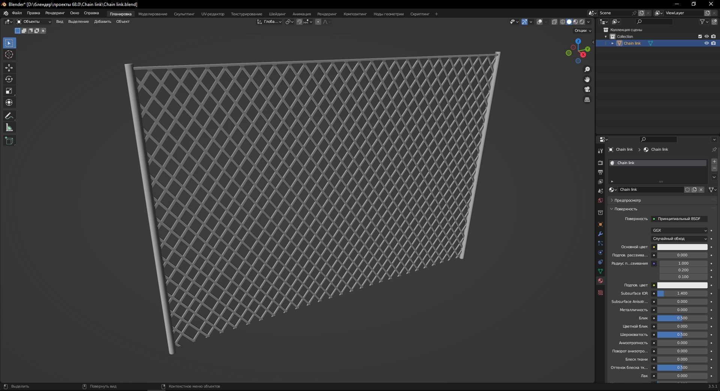Select the Cursor tool in the toolbar
Viewport: 720px width, 391px height.
click(9, 55)
